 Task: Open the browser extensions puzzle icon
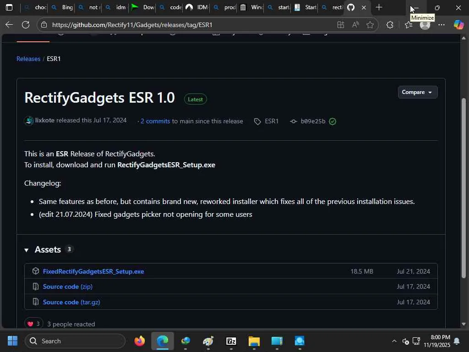pyautogui.click(x=390, y=25)
